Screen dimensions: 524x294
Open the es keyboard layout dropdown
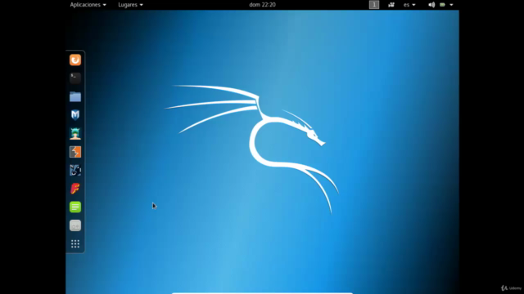409,5
